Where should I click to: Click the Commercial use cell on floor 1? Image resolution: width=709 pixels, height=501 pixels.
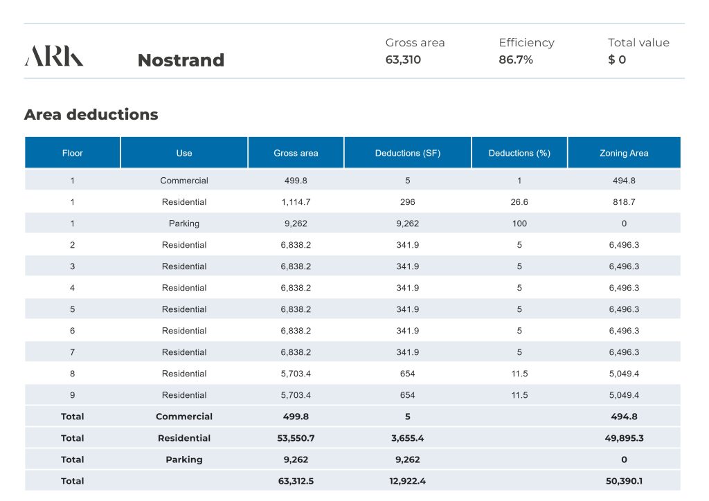click(184, 181)
